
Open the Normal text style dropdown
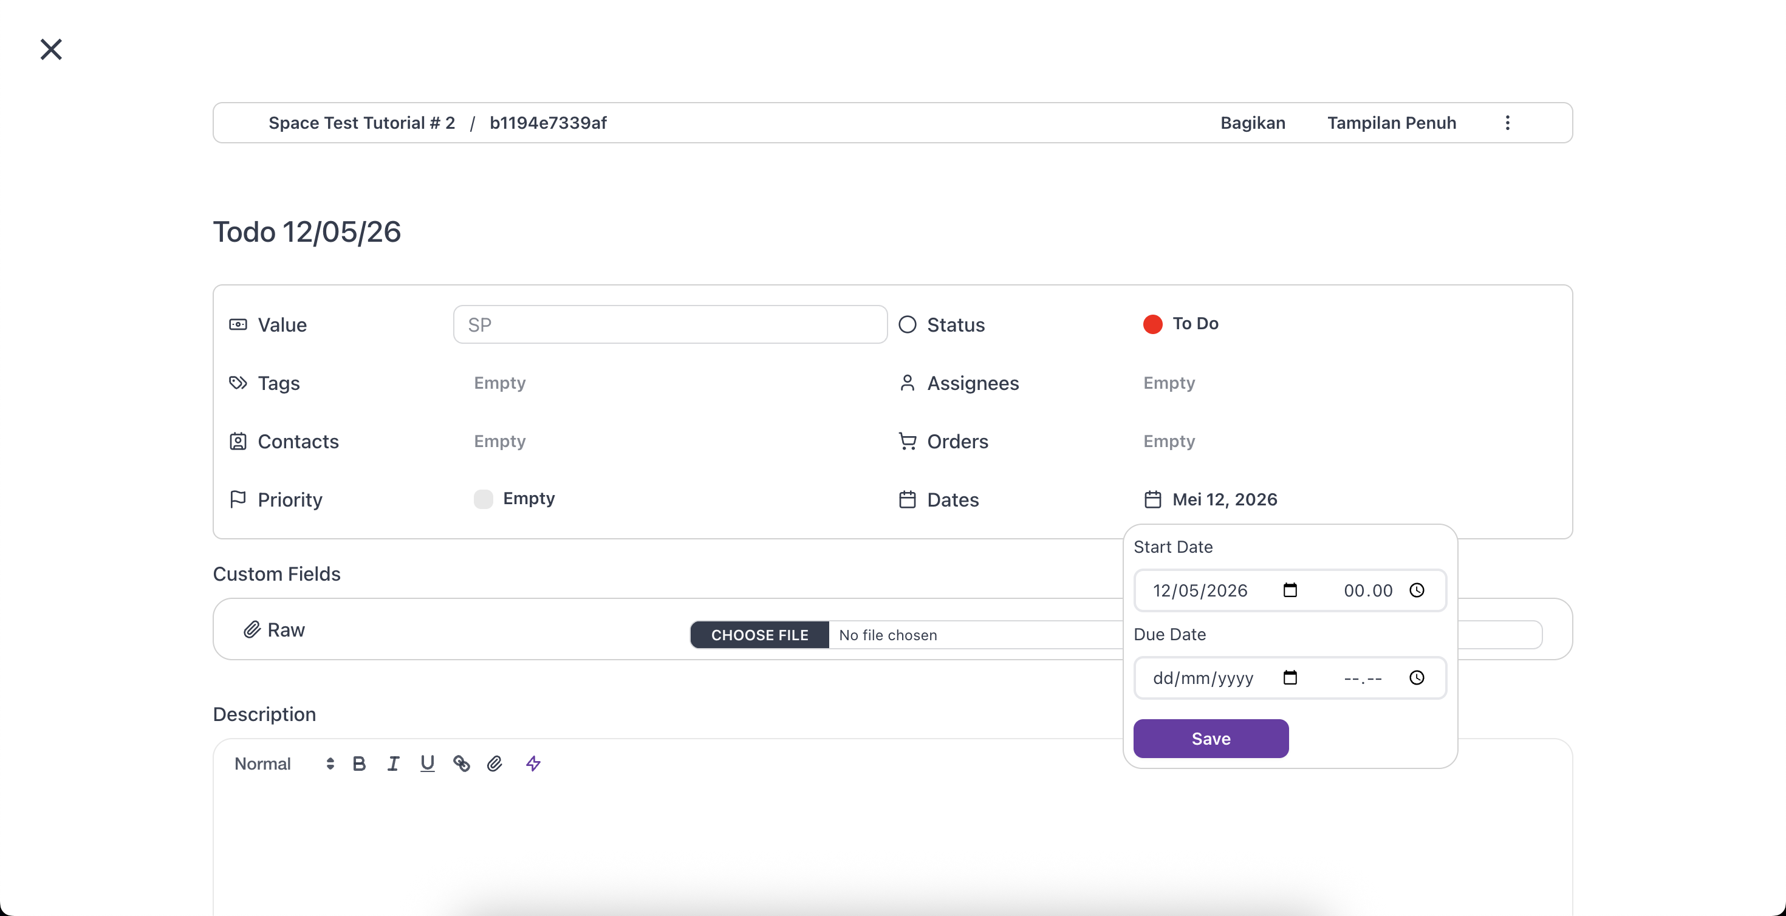(x=284, y=764)
